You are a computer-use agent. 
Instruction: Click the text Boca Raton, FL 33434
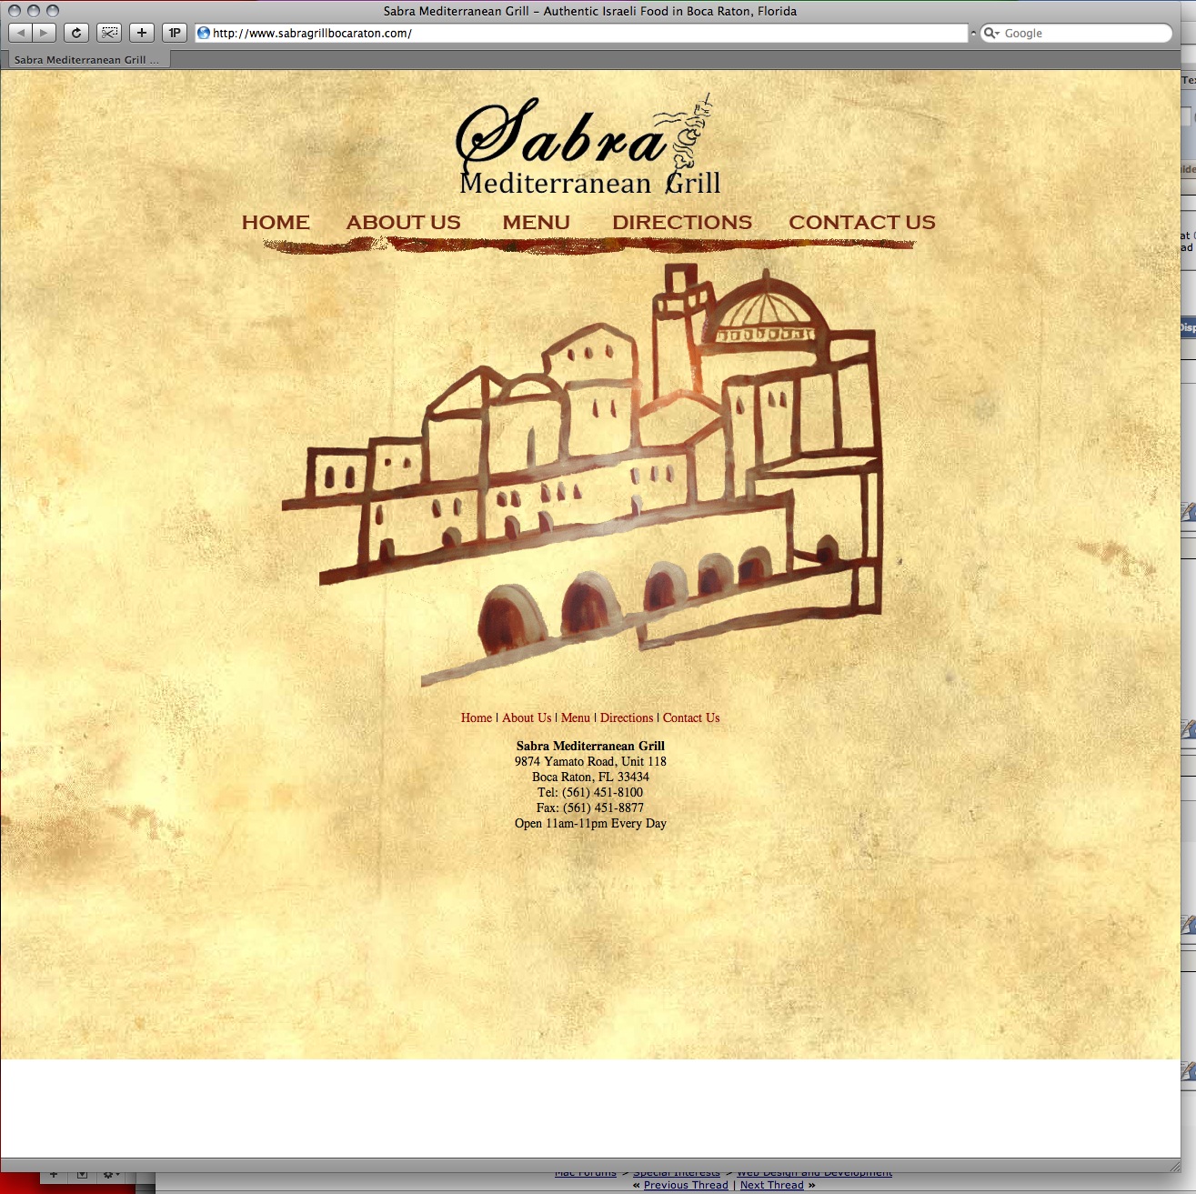(590, 777)
